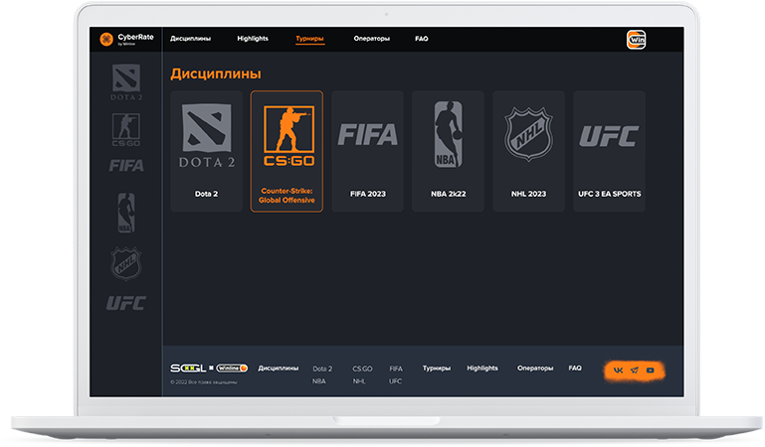Click the footer FAQ link
The height and width of the screenshot is (447, 765).
575,369
